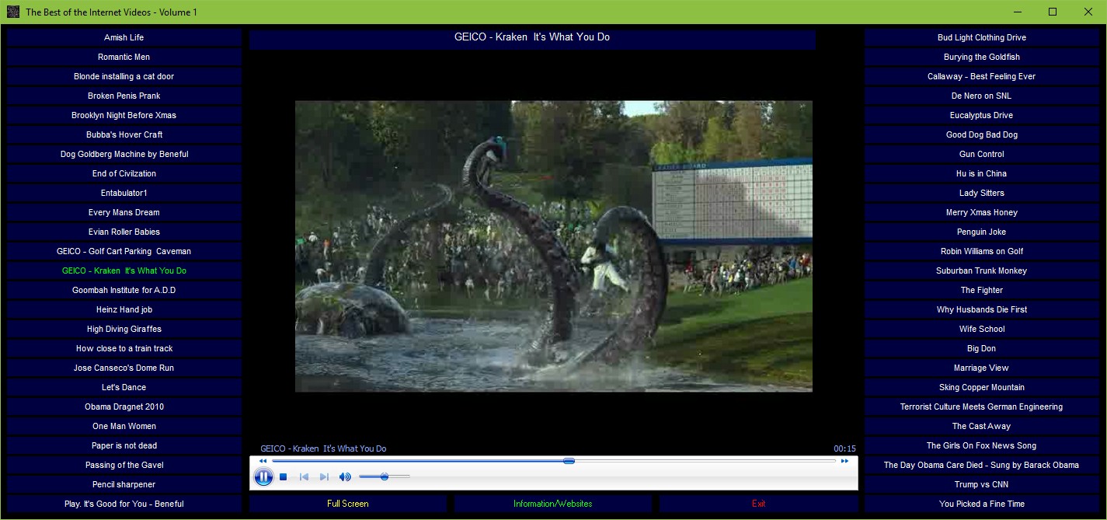
Task: Skip to previous track button
Action: click(x=305, y=477)
